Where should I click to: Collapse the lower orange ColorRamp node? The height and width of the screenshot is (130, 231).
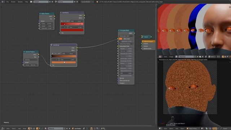(51, 45)
